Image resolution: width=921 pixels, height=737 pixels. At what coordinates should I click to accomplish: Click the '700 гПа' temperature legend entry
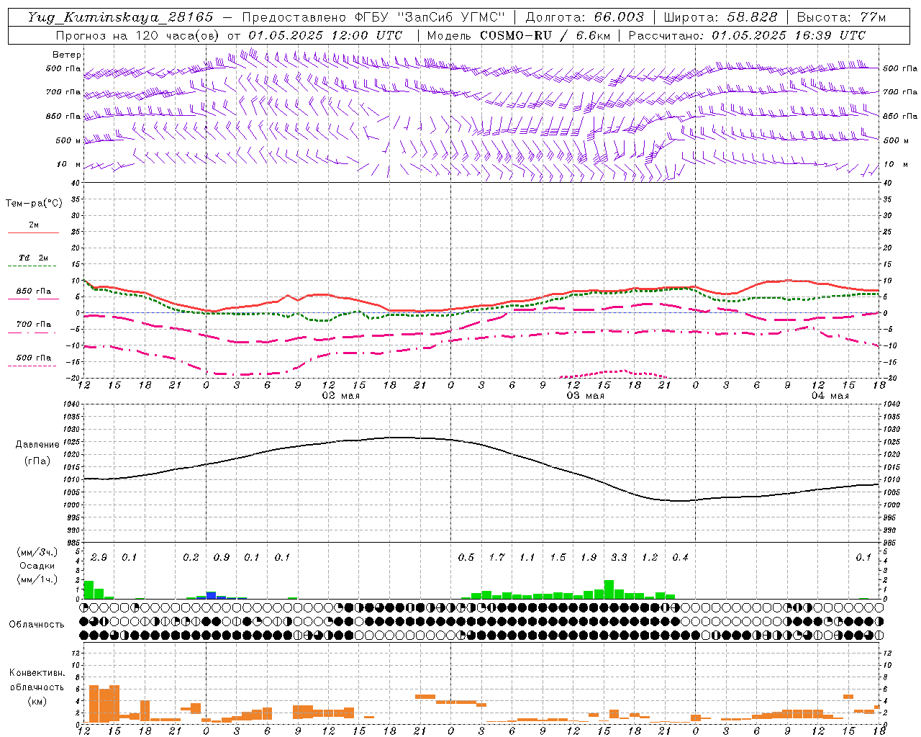pos(33,327)
